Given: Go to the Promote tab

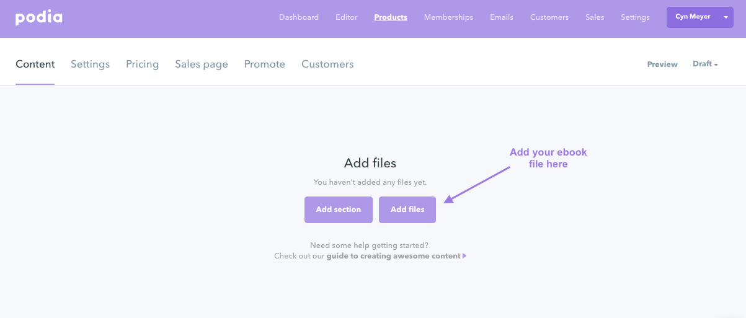Looking at the screenshot, I should click(265, 64).
